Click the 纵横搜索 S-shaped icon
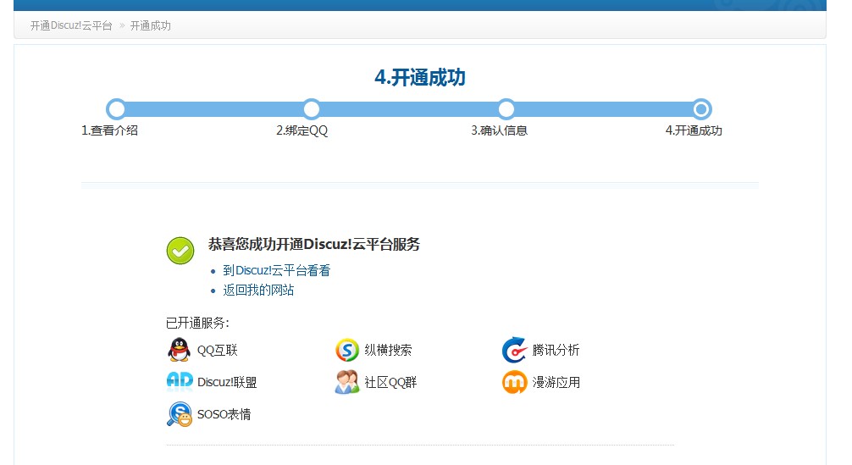Screen dimensions: 852x465 [x=346, y=350]
